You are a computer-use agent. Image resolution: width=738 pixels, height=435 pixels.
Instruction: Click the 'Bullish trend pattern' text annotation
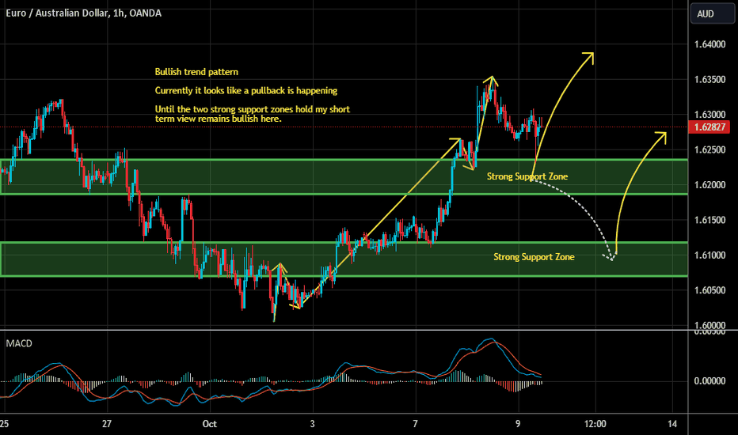(196, 72)
